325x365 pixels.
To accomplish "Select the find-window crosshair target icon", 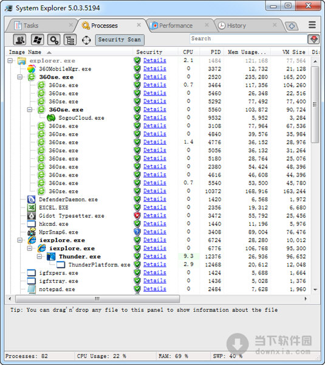I will (x=86, y=40).
